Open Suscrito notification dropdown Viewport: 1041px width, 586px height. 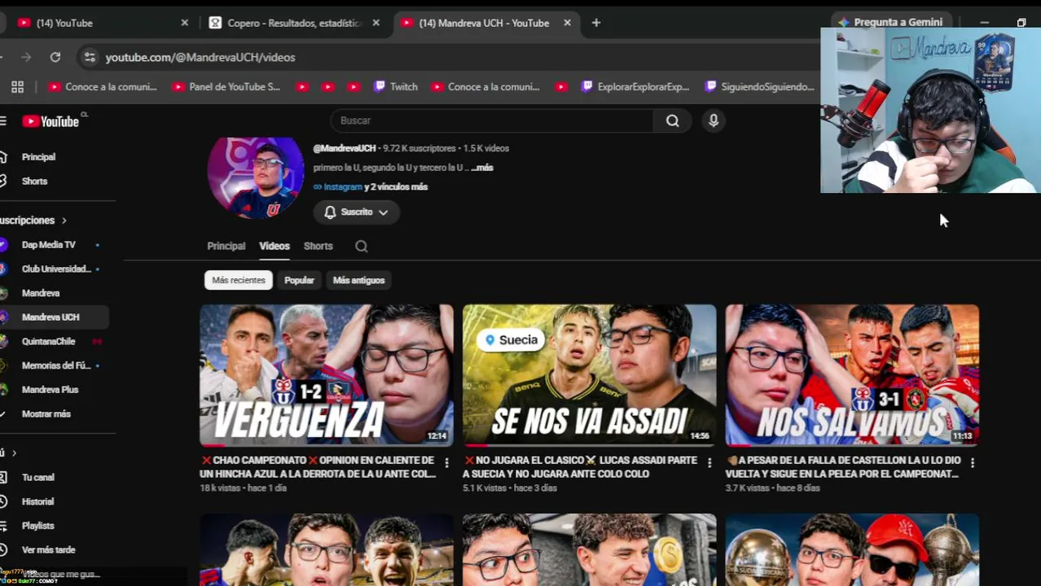tap(356, 212)
